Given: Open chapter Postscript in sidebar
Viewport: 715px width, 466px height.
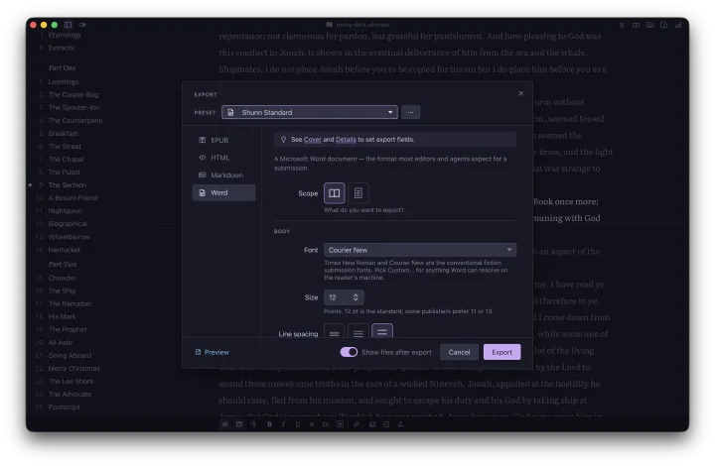Looking at the screenshot, I should point(64,407).
